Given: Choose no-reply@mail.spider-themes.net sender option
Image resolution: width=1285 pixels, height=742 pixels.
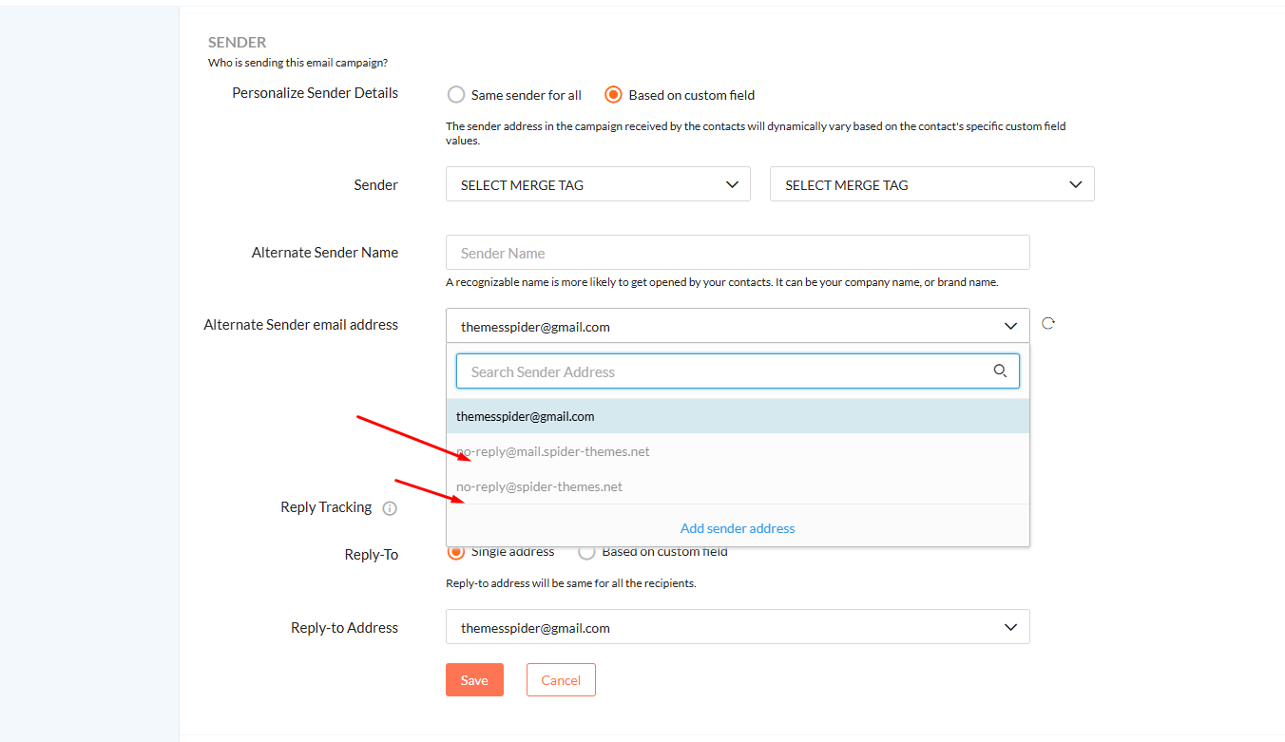Looking at the screenshot, I should pos(553,451).
